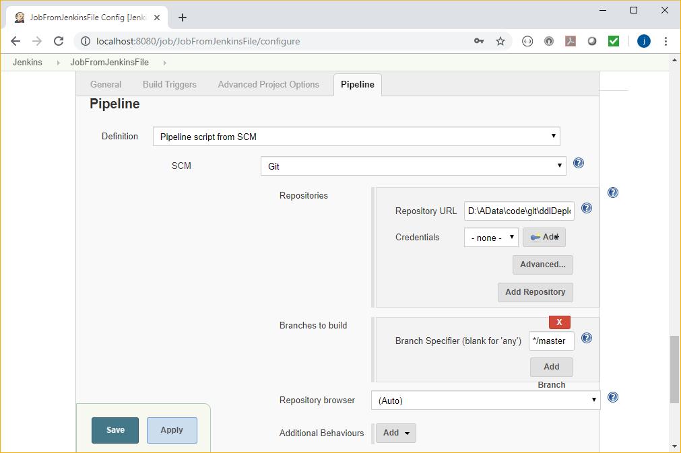
Task: Click the Jenkins favicon on the tab
Action: (x=20, y=18)
